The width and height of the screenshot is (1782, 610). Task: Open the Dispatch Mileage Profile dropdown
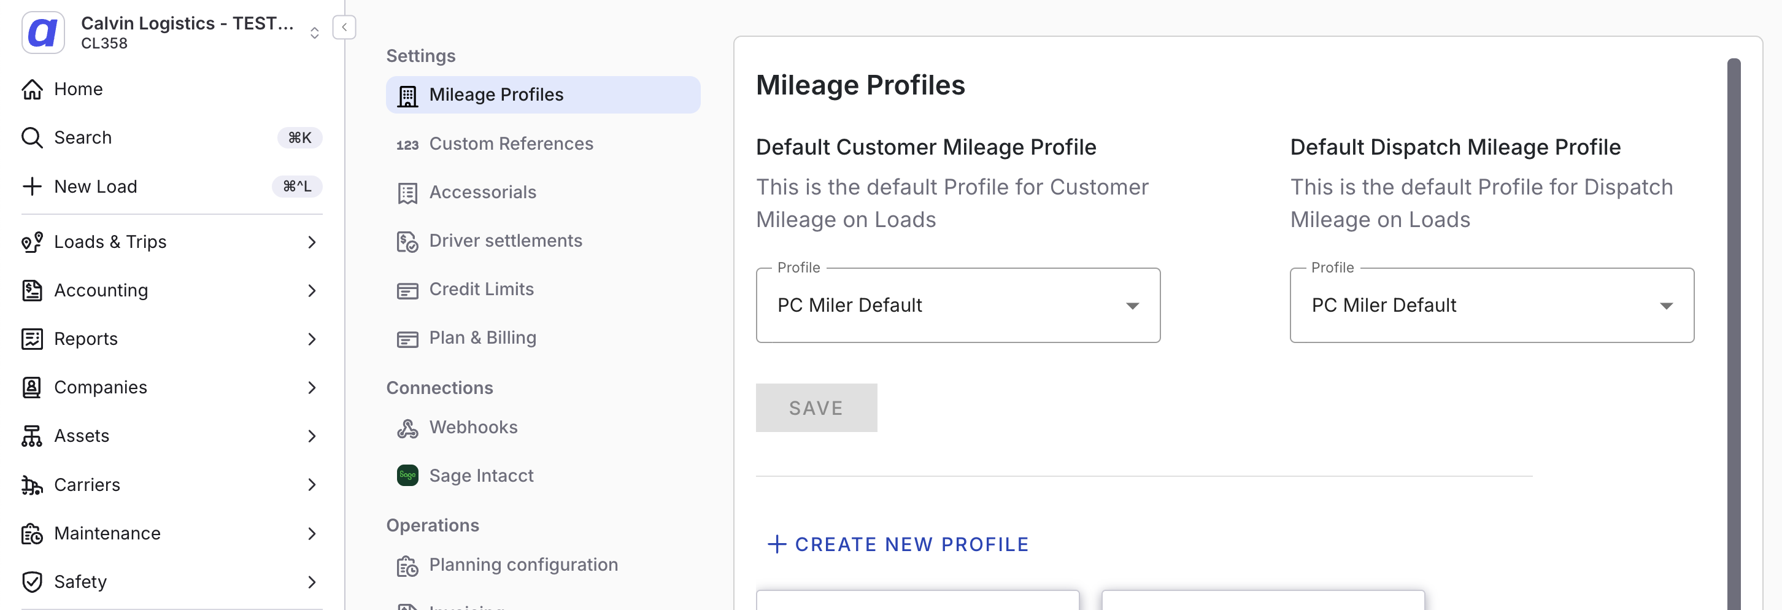point(1492,305)
